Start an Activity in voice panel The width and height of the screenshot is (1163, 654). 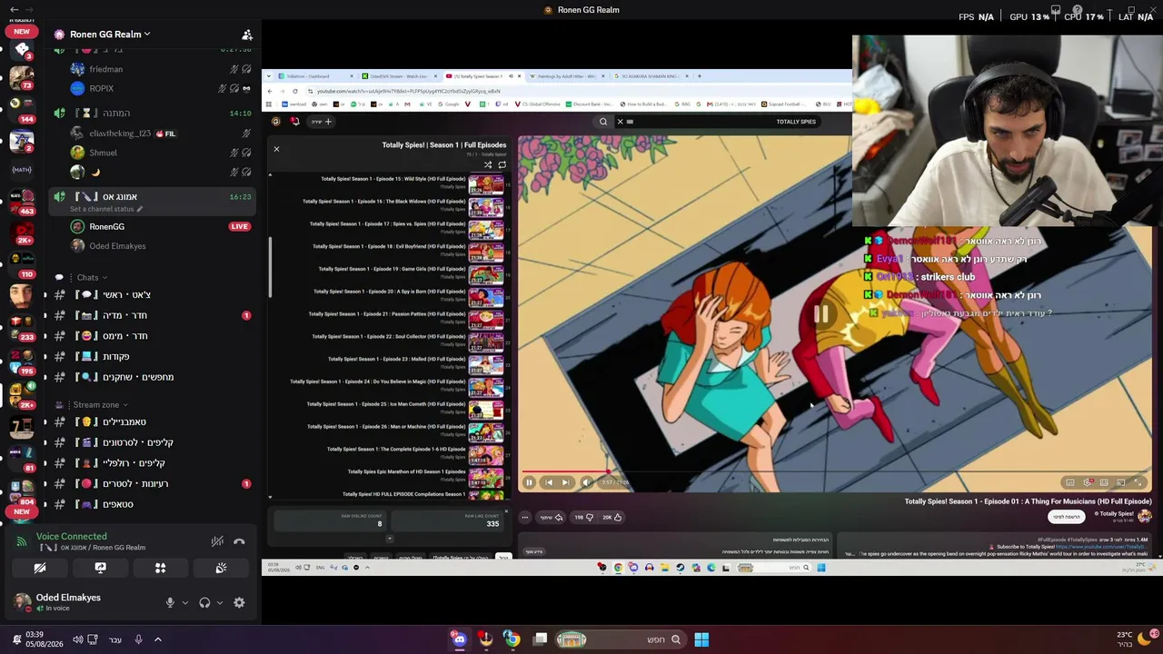click(160, 568)
